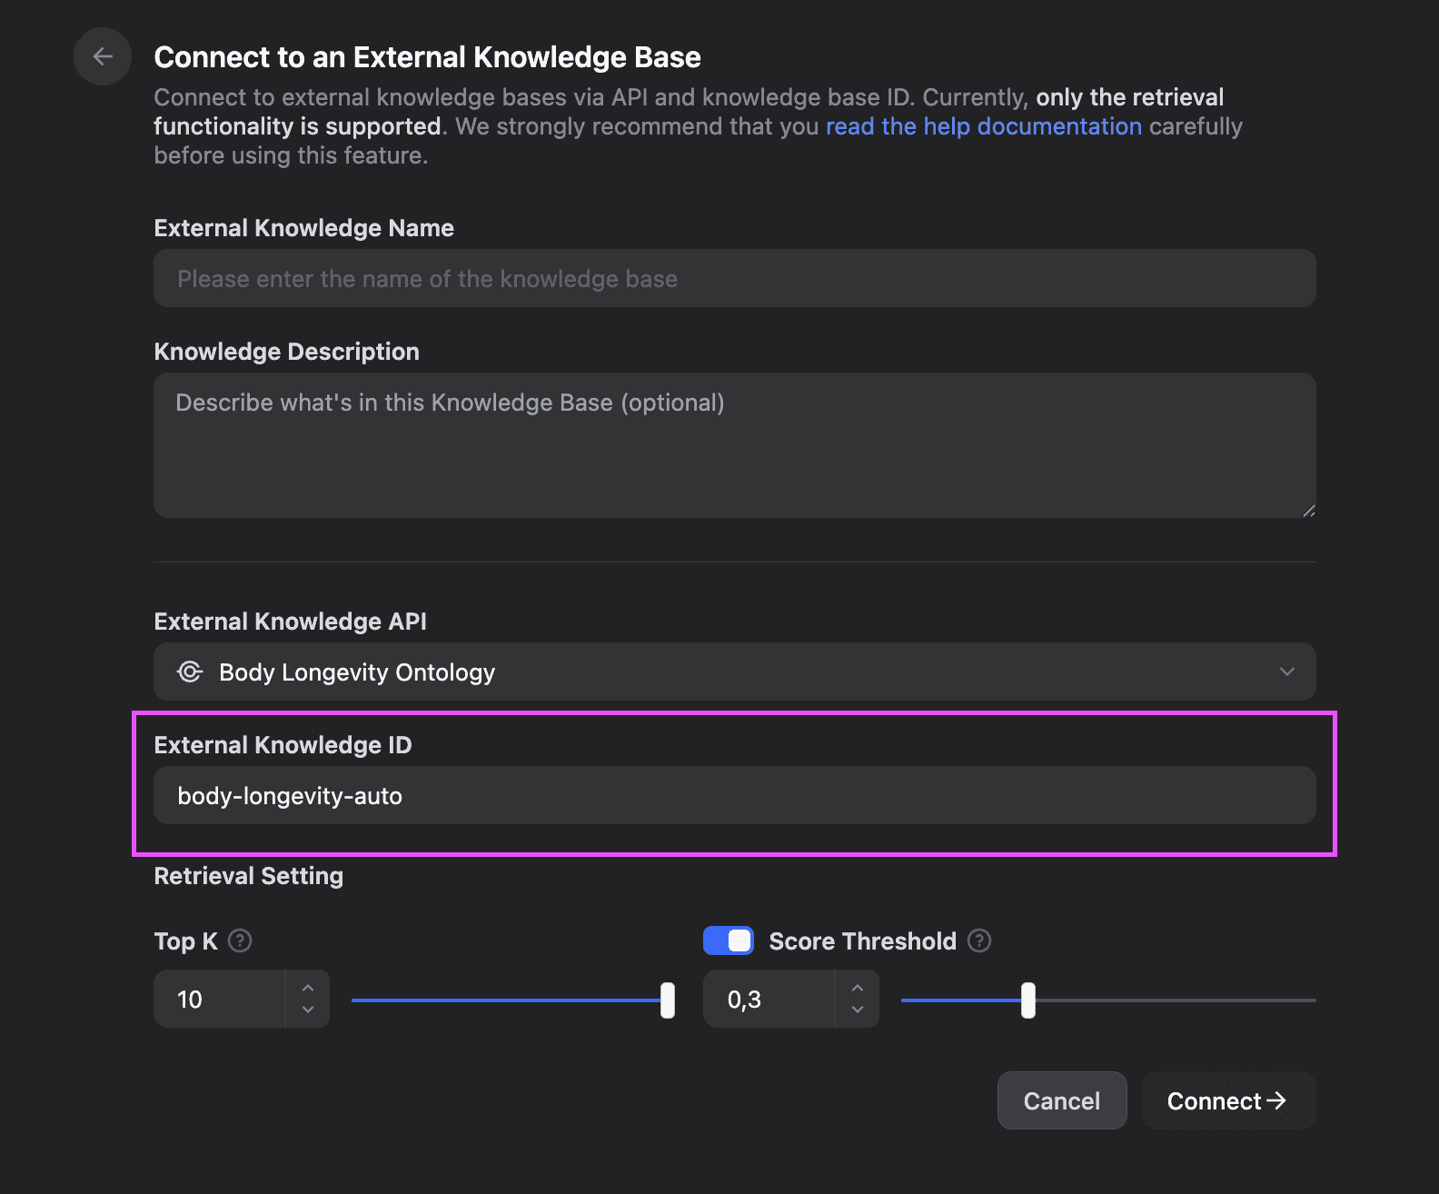Disable the Score Threshold toggle
Screen dimensions: 1439x1194
(x=729, y=940)
